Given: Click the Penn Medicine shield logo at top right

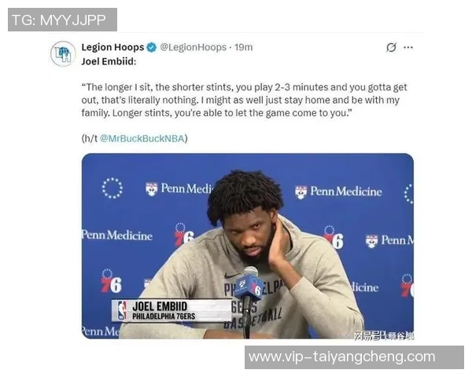Looking at the screenshot, I should 301,192.
